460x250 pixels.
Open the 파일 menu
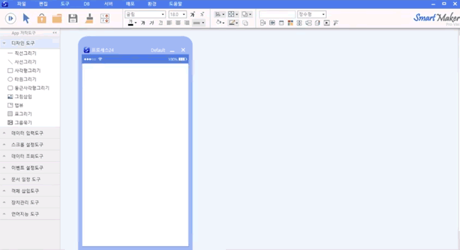click(x=21, y=4)
